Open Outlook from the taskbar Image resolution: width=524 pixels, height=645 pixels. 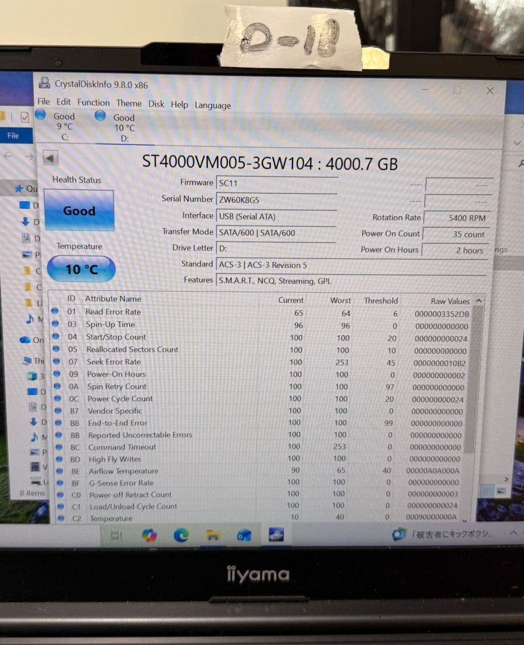click(x=244, y=535)
